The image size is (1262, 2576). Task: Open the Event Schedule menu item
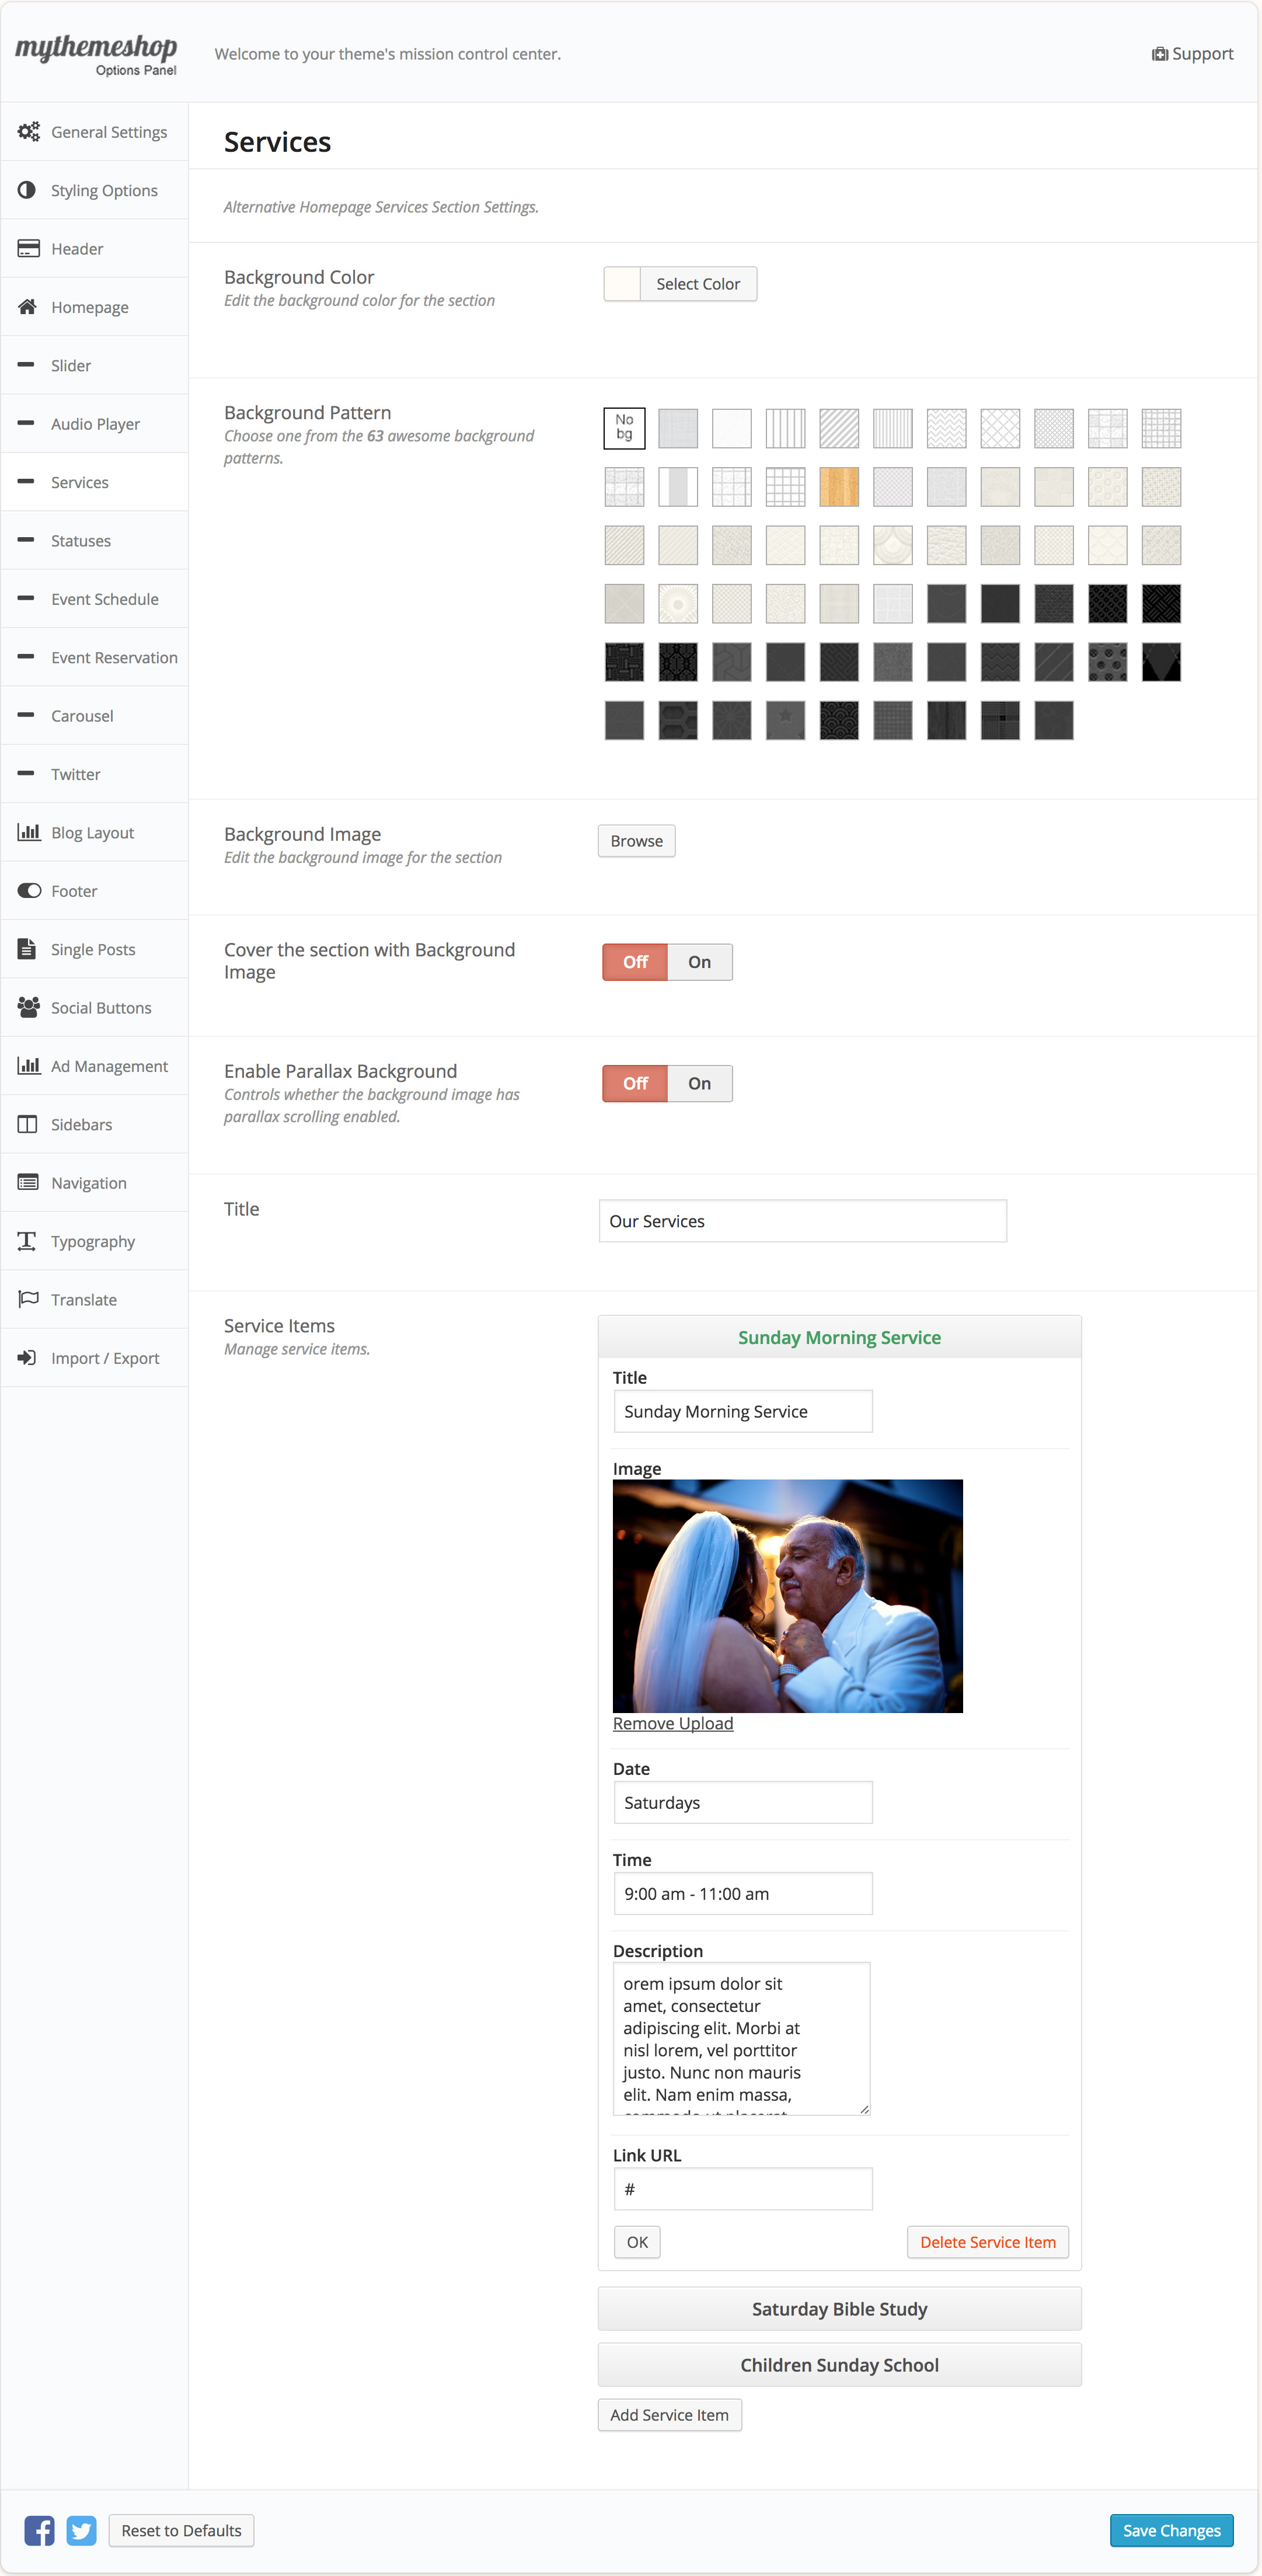pyautogui.click(x=104, y=599)
